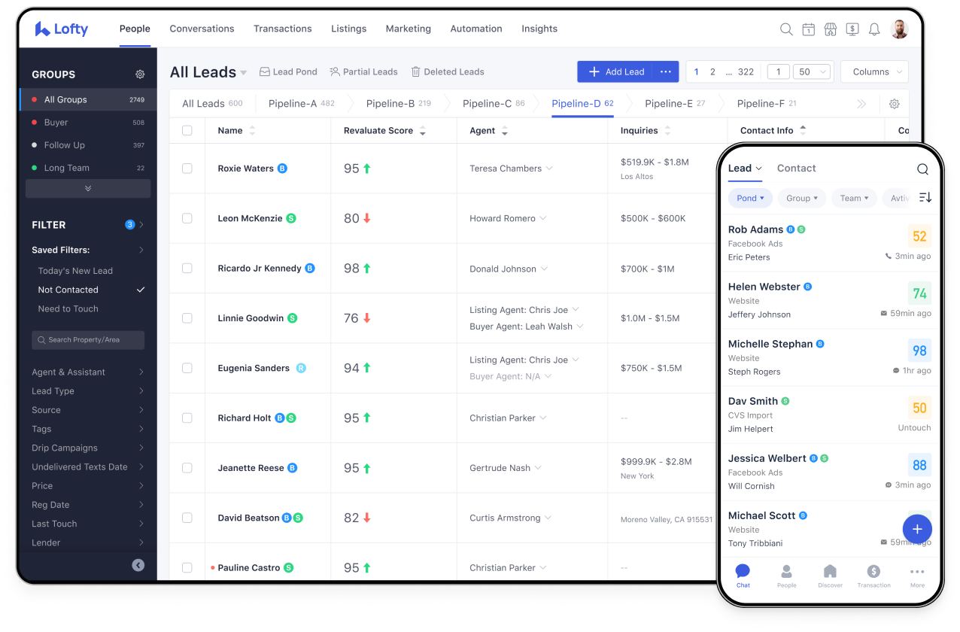The image size is (960, 632).
Task: Sort by the Revaluate Score column
Action: [x=422, y=131]
